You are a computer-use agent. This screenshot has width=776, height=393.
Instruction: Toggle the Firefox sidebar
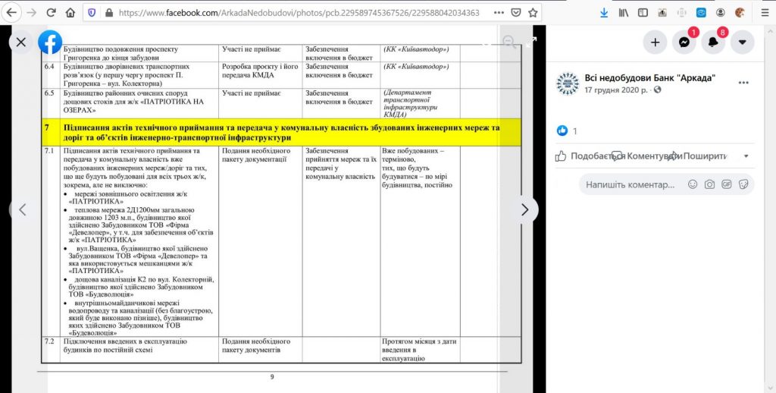click(643, 13)
